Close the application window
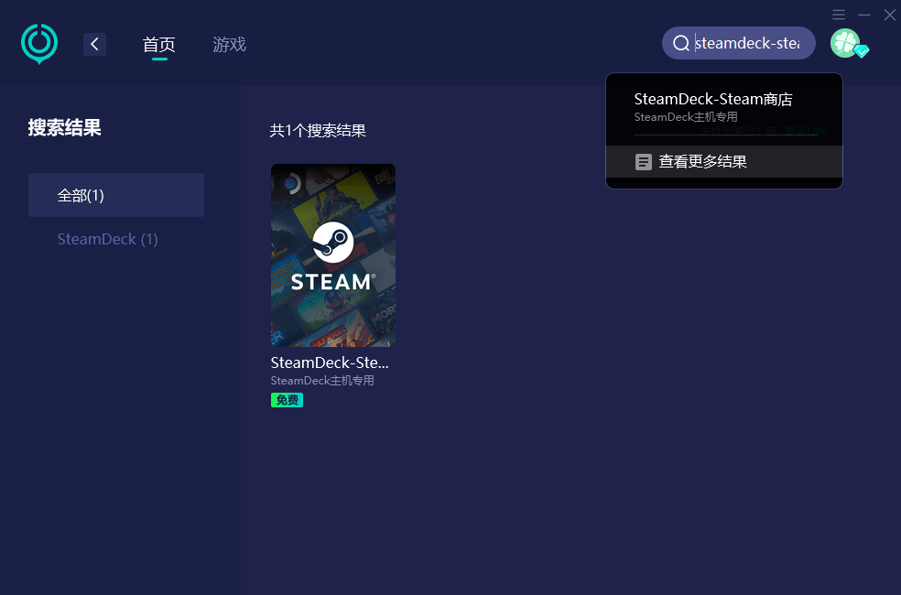 click(x=889, y=15)
